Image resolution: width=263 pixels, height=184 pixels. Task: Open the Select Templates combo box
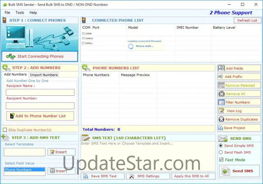pyautogui.click(x=25, y=152)
